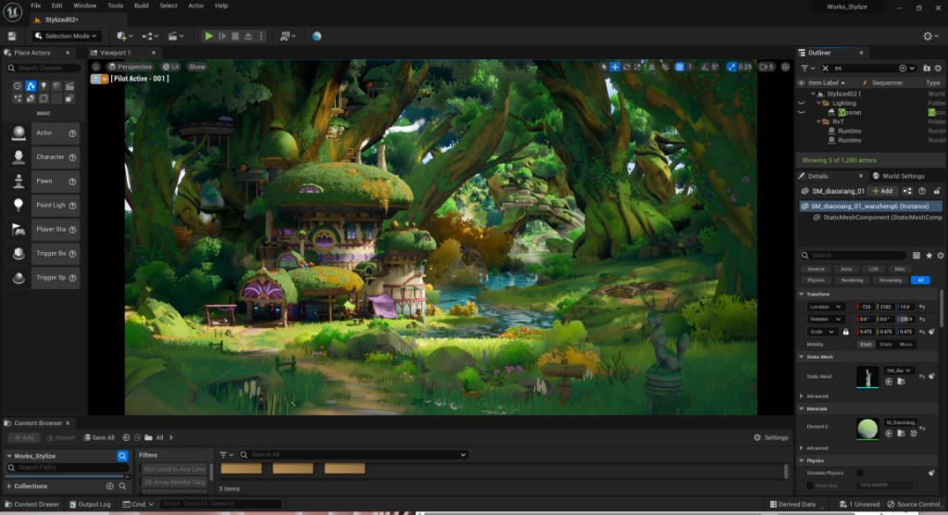The width and height of the screenshot is (948, 515).
Task: Switch to the World Settings tab
Action: click(898, 176)
